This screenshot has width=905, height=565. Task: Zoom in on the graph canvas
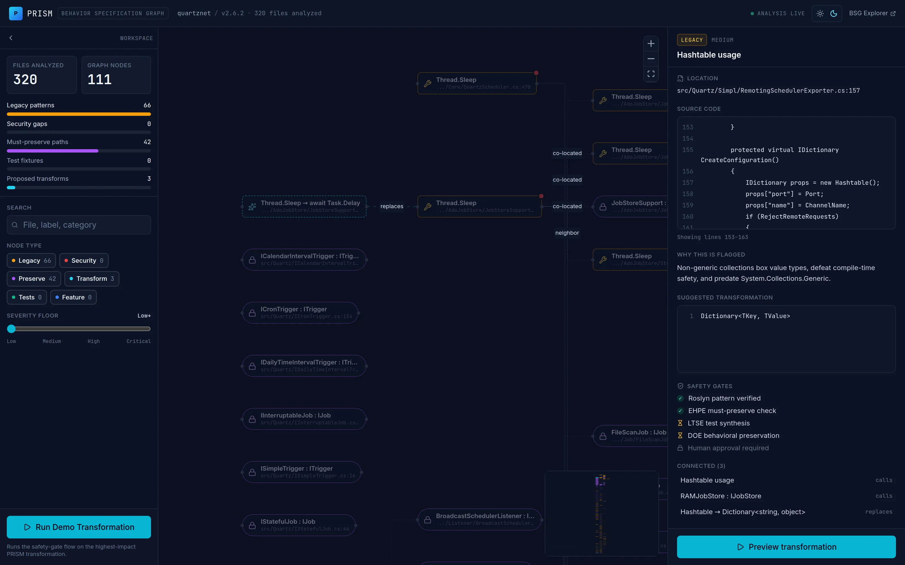tap(651, 44)
